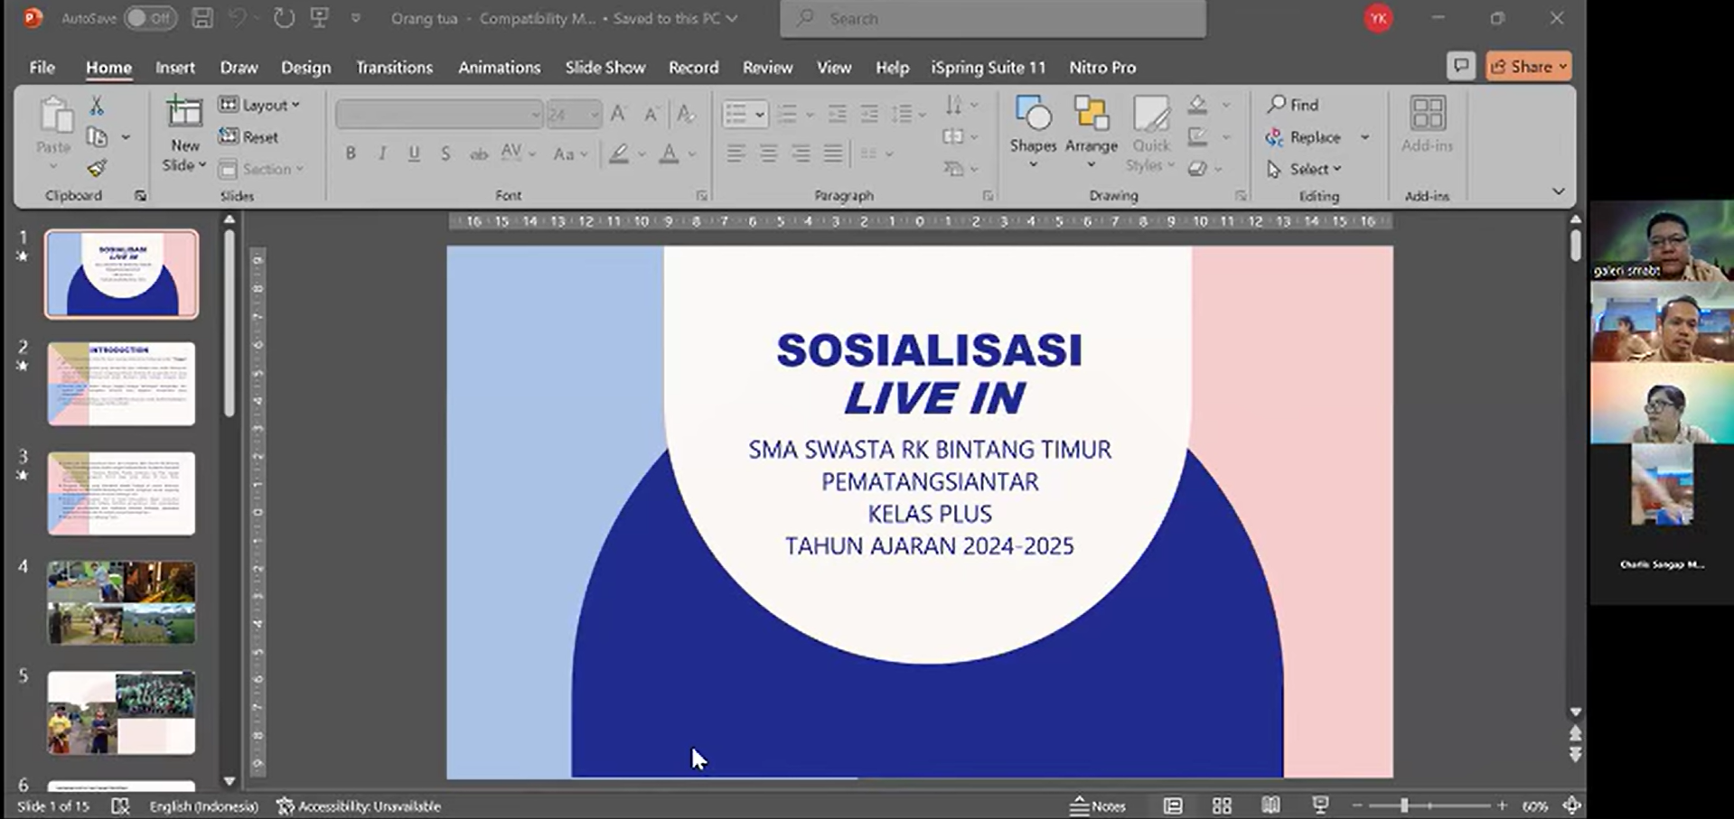This screenshot has width=1734, height=819.
Task: Click the Share button
Action: pyautogui.click(x=1528, y=66)
